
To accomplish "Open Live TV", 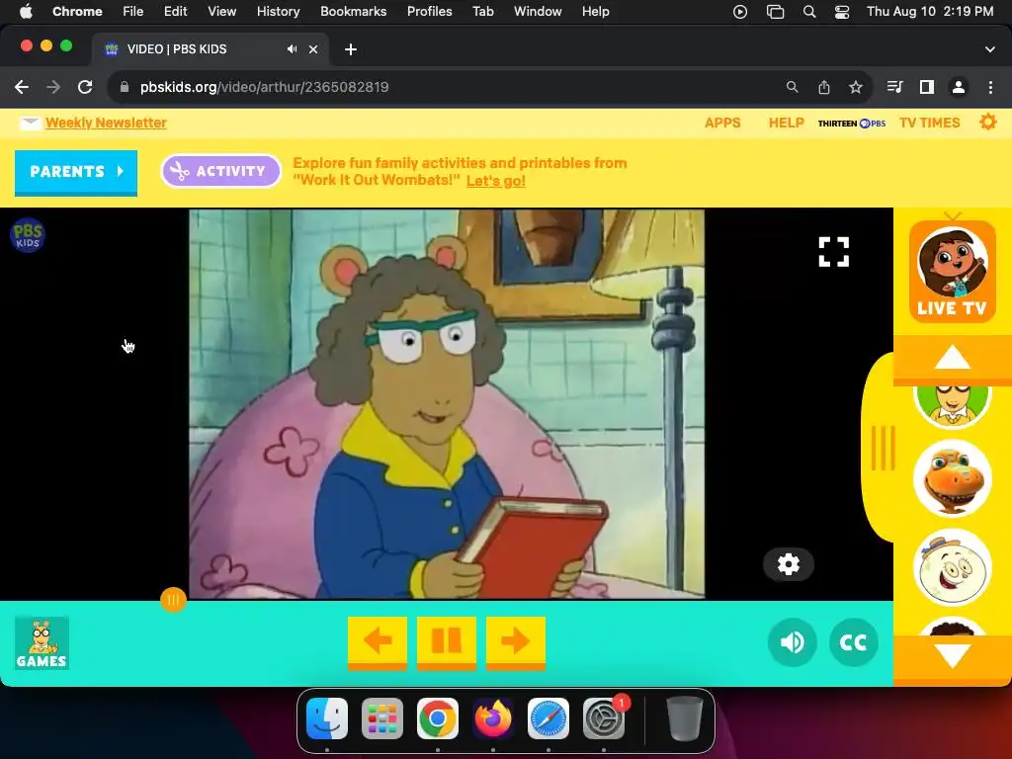I will tap(953, 271).
